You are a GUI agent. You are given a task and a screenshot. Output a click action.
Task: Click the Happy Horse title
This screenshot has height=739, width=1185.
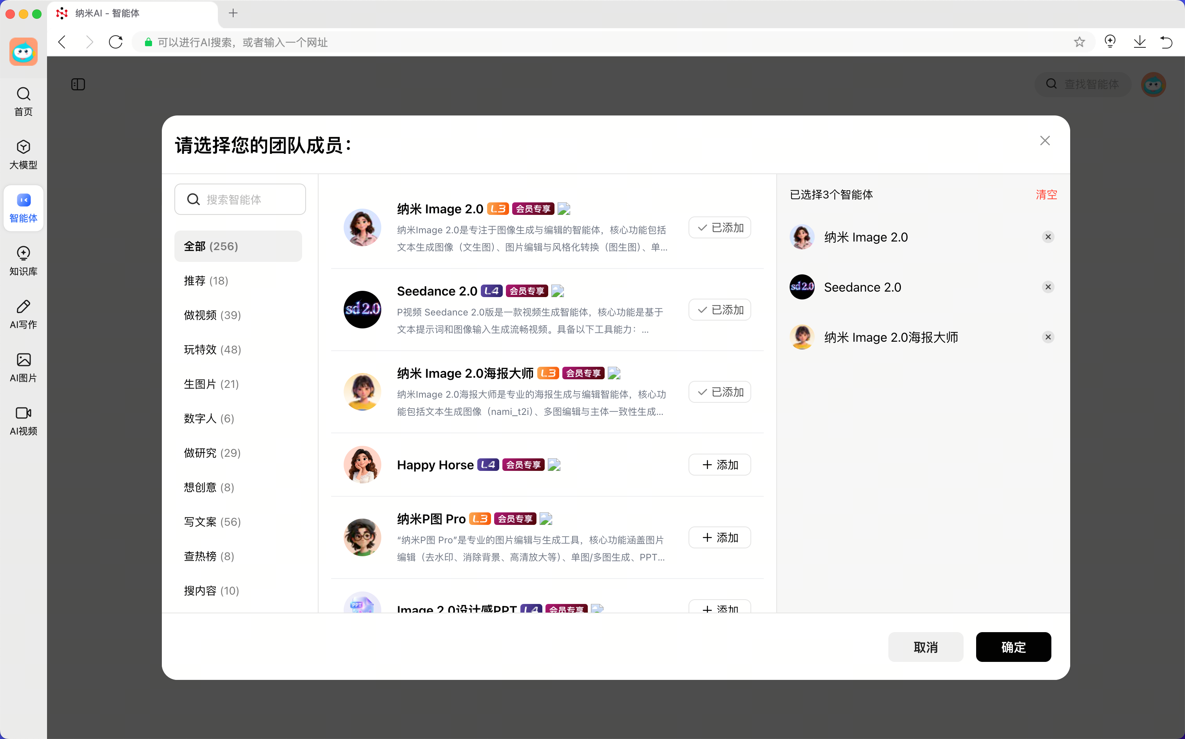(435, 465)
